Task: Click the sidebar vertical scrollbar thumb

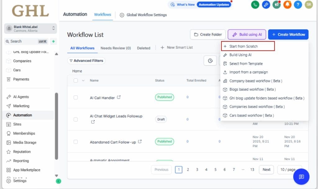Action: (x=57, y=126)
